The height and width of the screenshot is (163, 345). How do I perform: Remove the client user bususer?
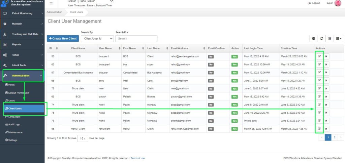(326, 73)
